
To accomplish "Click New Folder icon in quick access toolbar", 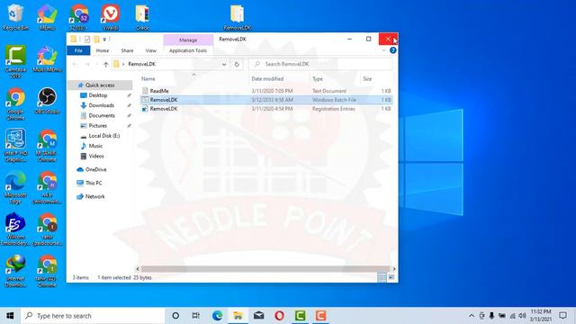I will click(x=96, y=40).
